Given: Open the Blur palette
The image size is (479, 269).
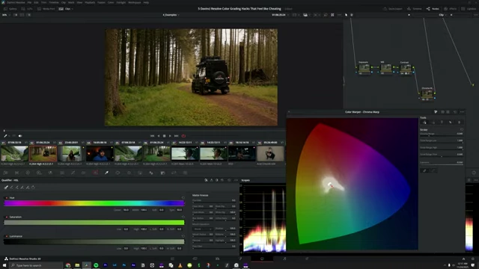Looking at the screenshot, I should (151, 173).
